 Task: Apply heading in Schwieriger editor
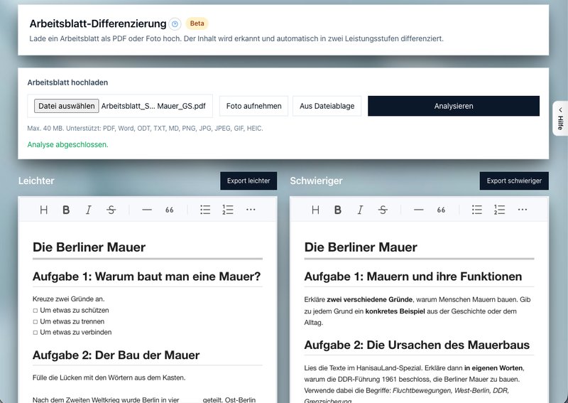click(315, 210)
